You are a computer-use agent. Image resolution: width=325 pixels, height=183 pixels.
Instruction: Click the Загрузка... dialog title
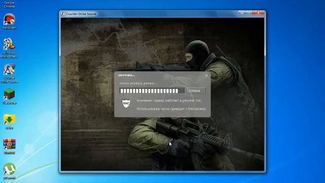point(126,75)
